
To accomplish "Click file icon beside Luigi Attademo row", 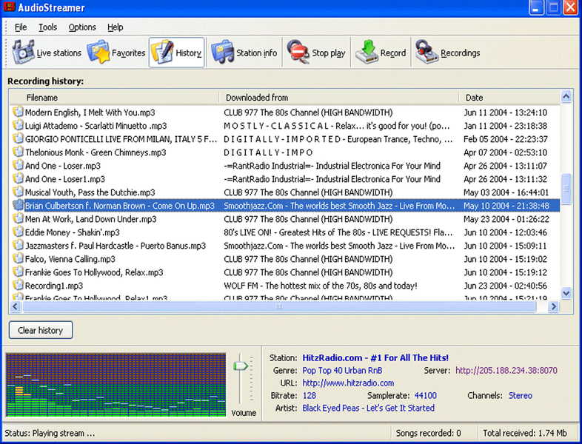I will tap(18, 125).
